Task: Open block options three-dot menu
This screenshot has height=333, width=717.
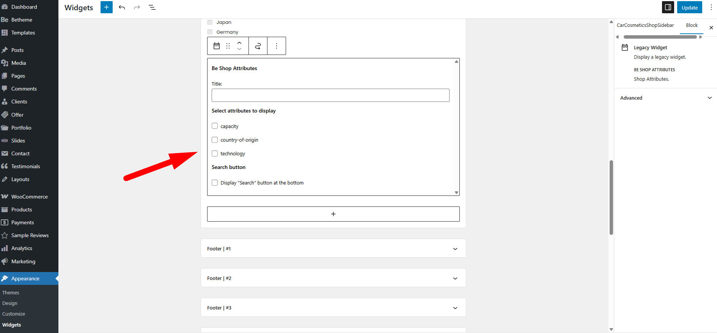Action: 277,46
